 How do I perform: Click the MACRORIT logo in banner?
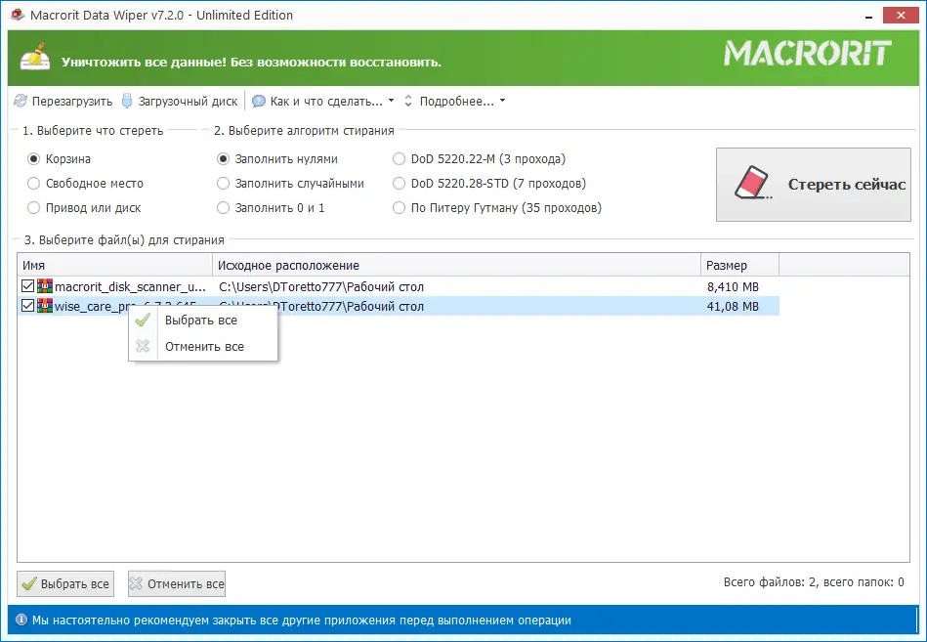coord(808,53)
